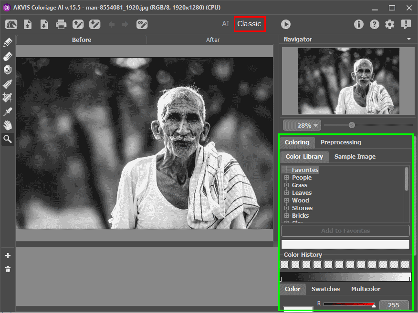The height and width of the screenshot is (313, 418).
Task: Expand the People color group
Action: [x=287, y=178]
